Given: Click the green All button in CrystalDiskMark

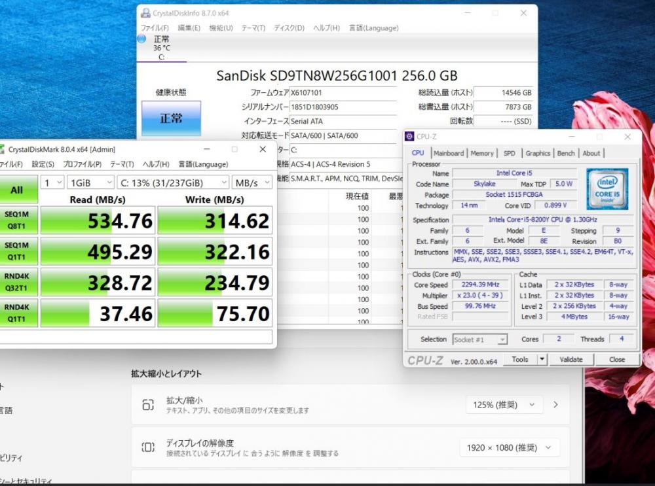Looking at the screenshot, I should (x=18, y=190).
